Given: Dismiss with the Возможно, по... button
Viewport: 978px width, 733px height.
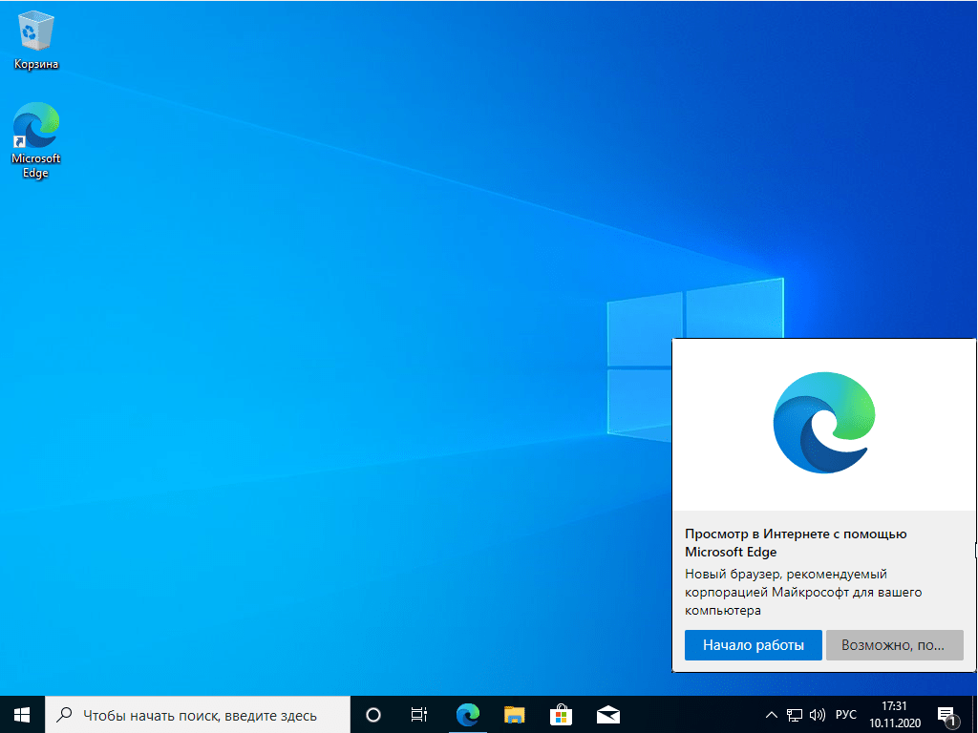Looking at the screenshot, I should pos(894,645).
